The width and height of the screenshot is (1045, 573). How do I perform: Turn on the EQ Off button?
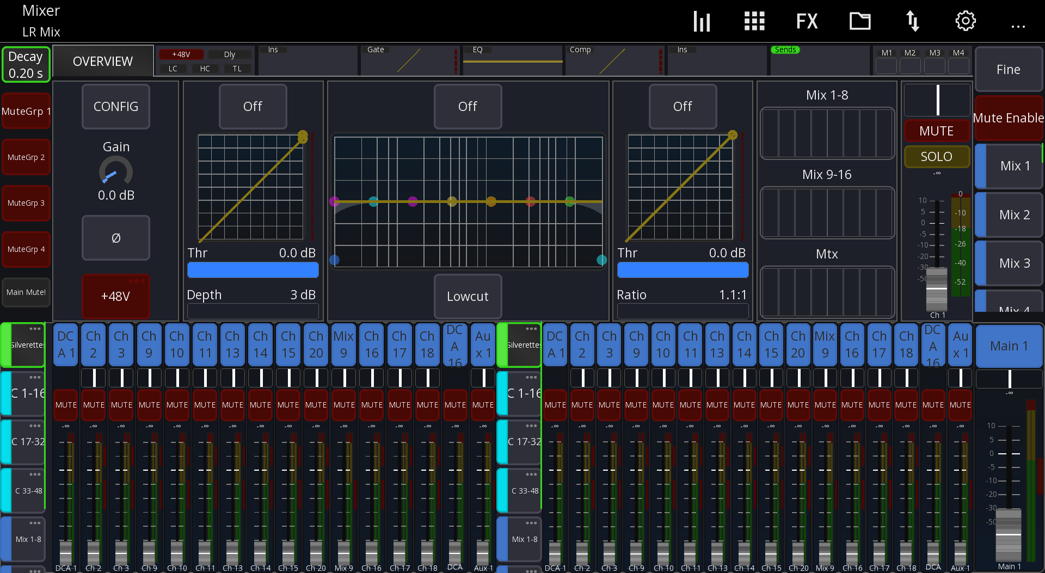(468, 106)
